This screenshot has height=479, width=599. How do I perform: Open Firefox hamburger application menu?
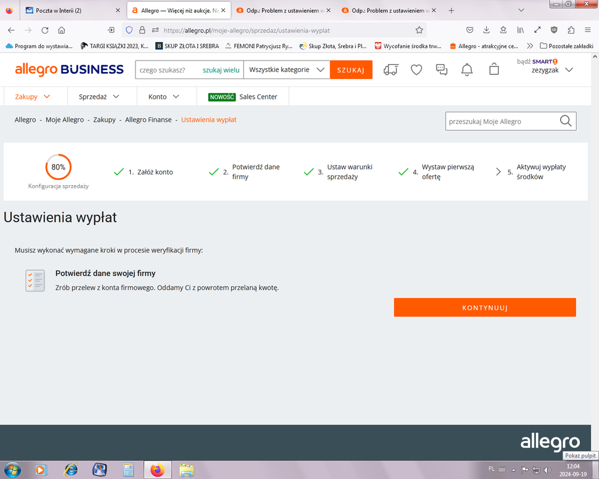588,30
